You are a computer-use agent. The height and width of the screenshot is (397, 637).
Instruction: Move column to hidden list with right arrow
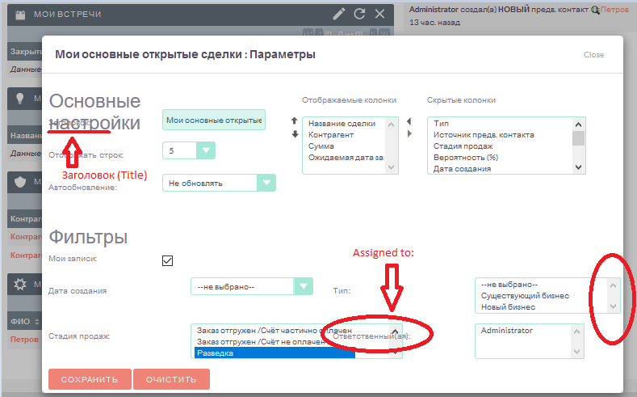coord(409,133)
